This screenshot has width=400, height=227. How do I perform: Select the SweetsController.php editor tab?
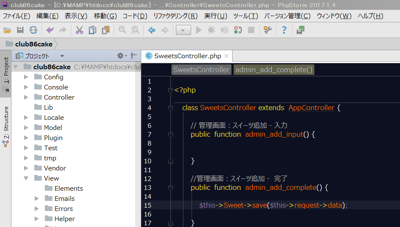(187, 56)
